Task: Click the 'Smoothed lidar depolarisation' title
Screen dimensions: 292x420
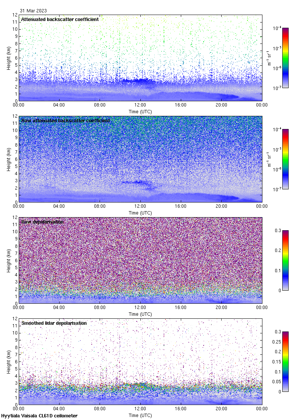Action: (x=54, y=323)
